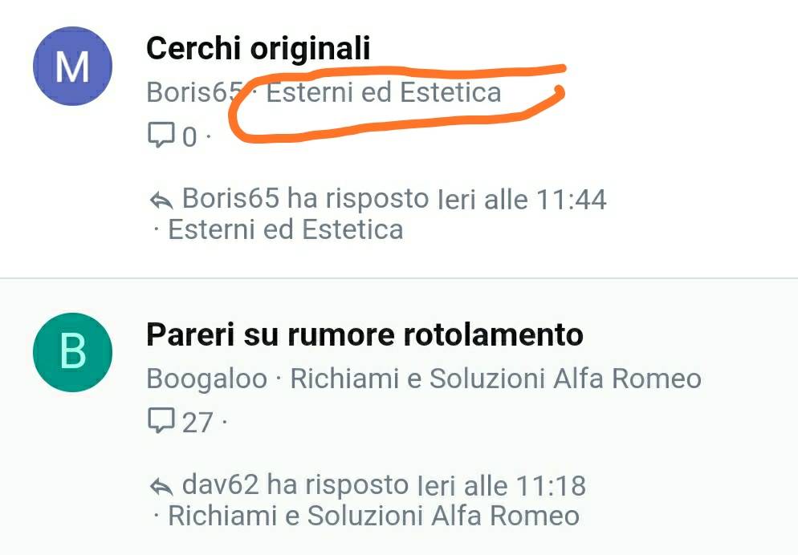
Task: Open Pareri su rumore rotolamento thread
Action: pyautogui.click(x=364, y=335)
